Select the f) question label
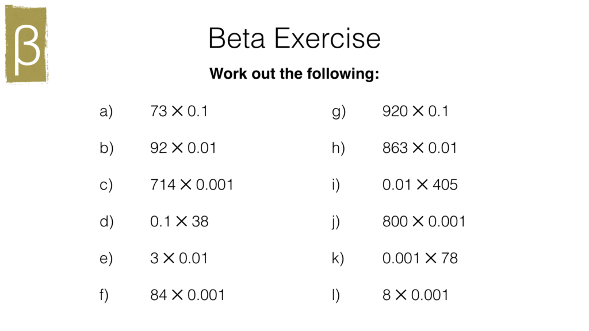 (105, 295)
